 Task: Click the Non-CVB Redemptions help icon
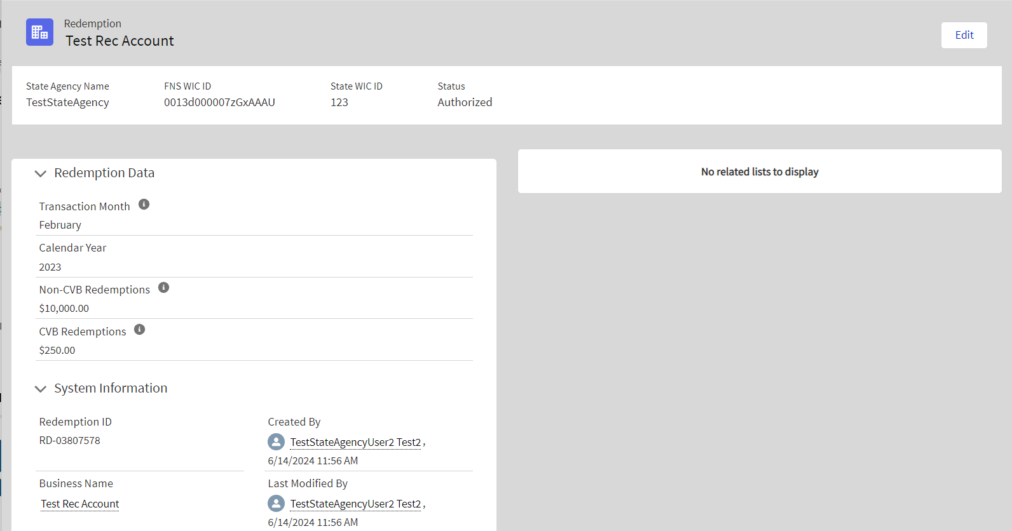[x=163, y=288]
